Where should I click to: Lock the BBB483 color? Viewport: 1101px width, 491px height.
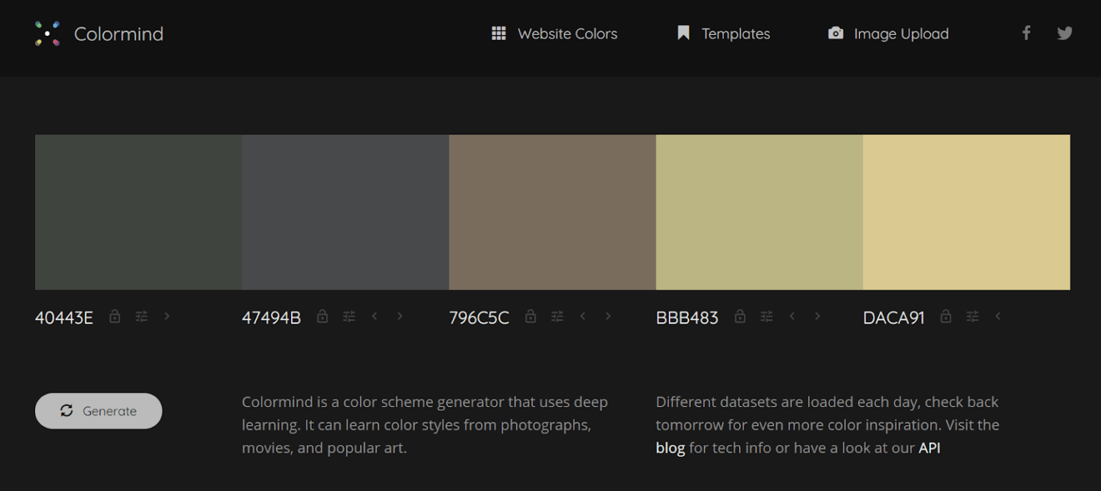[740, 316]
